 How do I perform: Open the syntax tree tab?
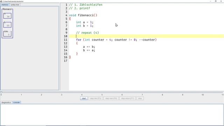tap(15, 5)
